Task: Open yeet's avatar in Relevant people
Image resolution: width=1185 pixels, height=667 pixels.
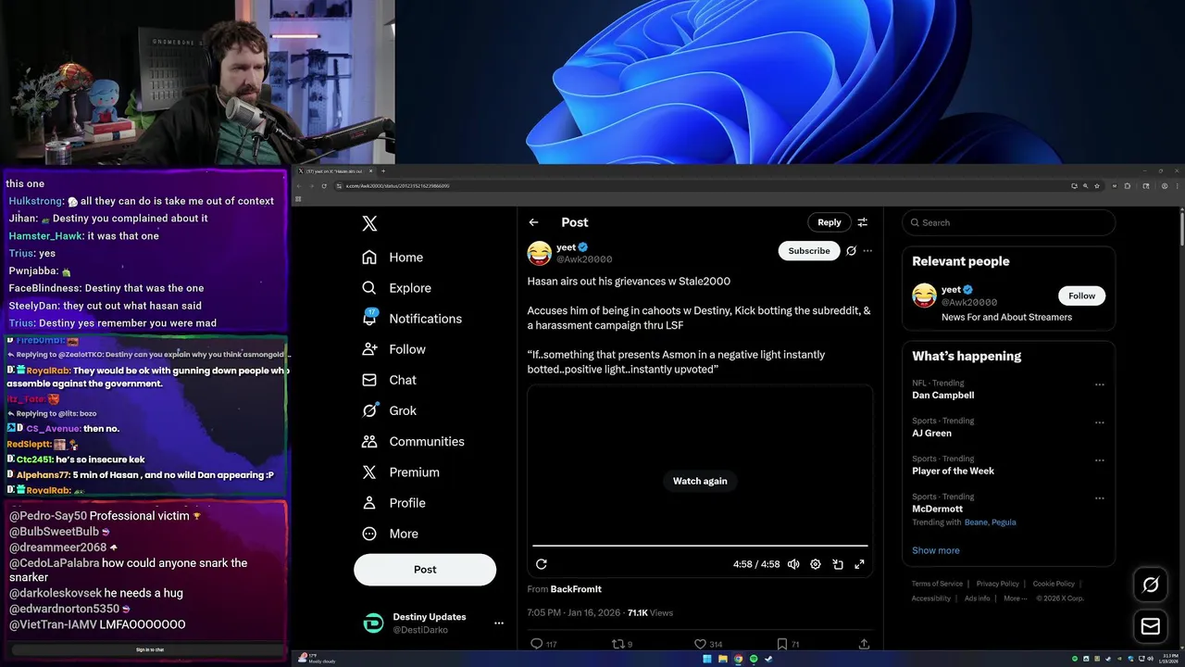Action: tap(924, 296)
